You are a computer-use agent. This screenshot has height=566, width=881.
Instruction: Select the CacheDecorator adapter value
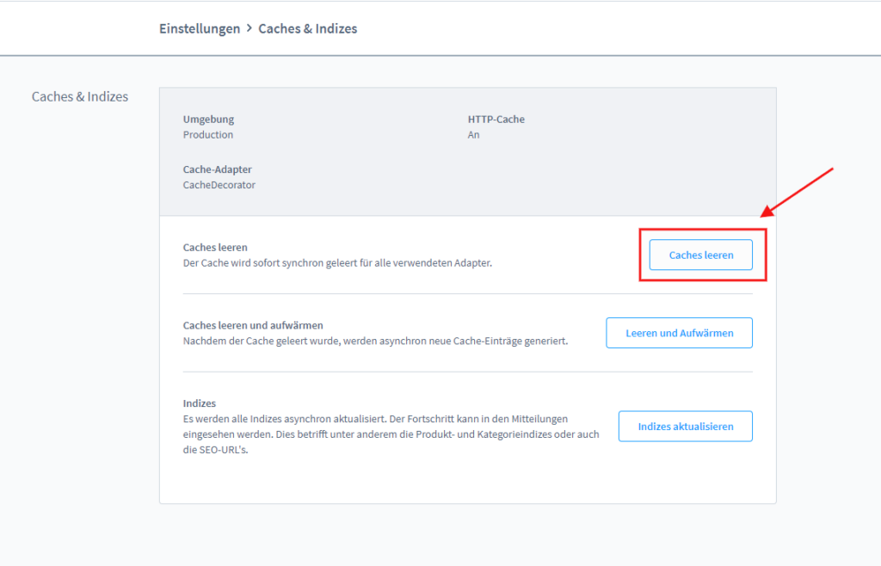coord(219,185)
